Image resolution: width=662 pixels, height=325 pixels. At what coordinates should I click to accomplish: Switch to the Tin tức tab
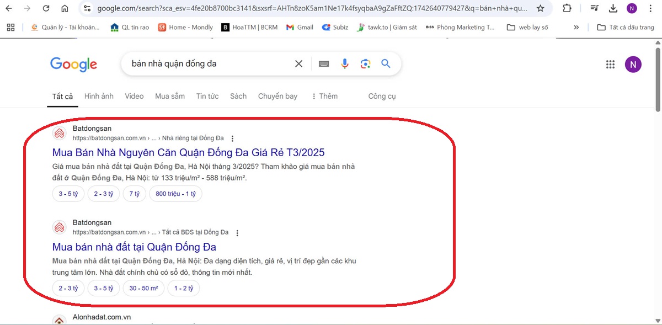point(207,96)
